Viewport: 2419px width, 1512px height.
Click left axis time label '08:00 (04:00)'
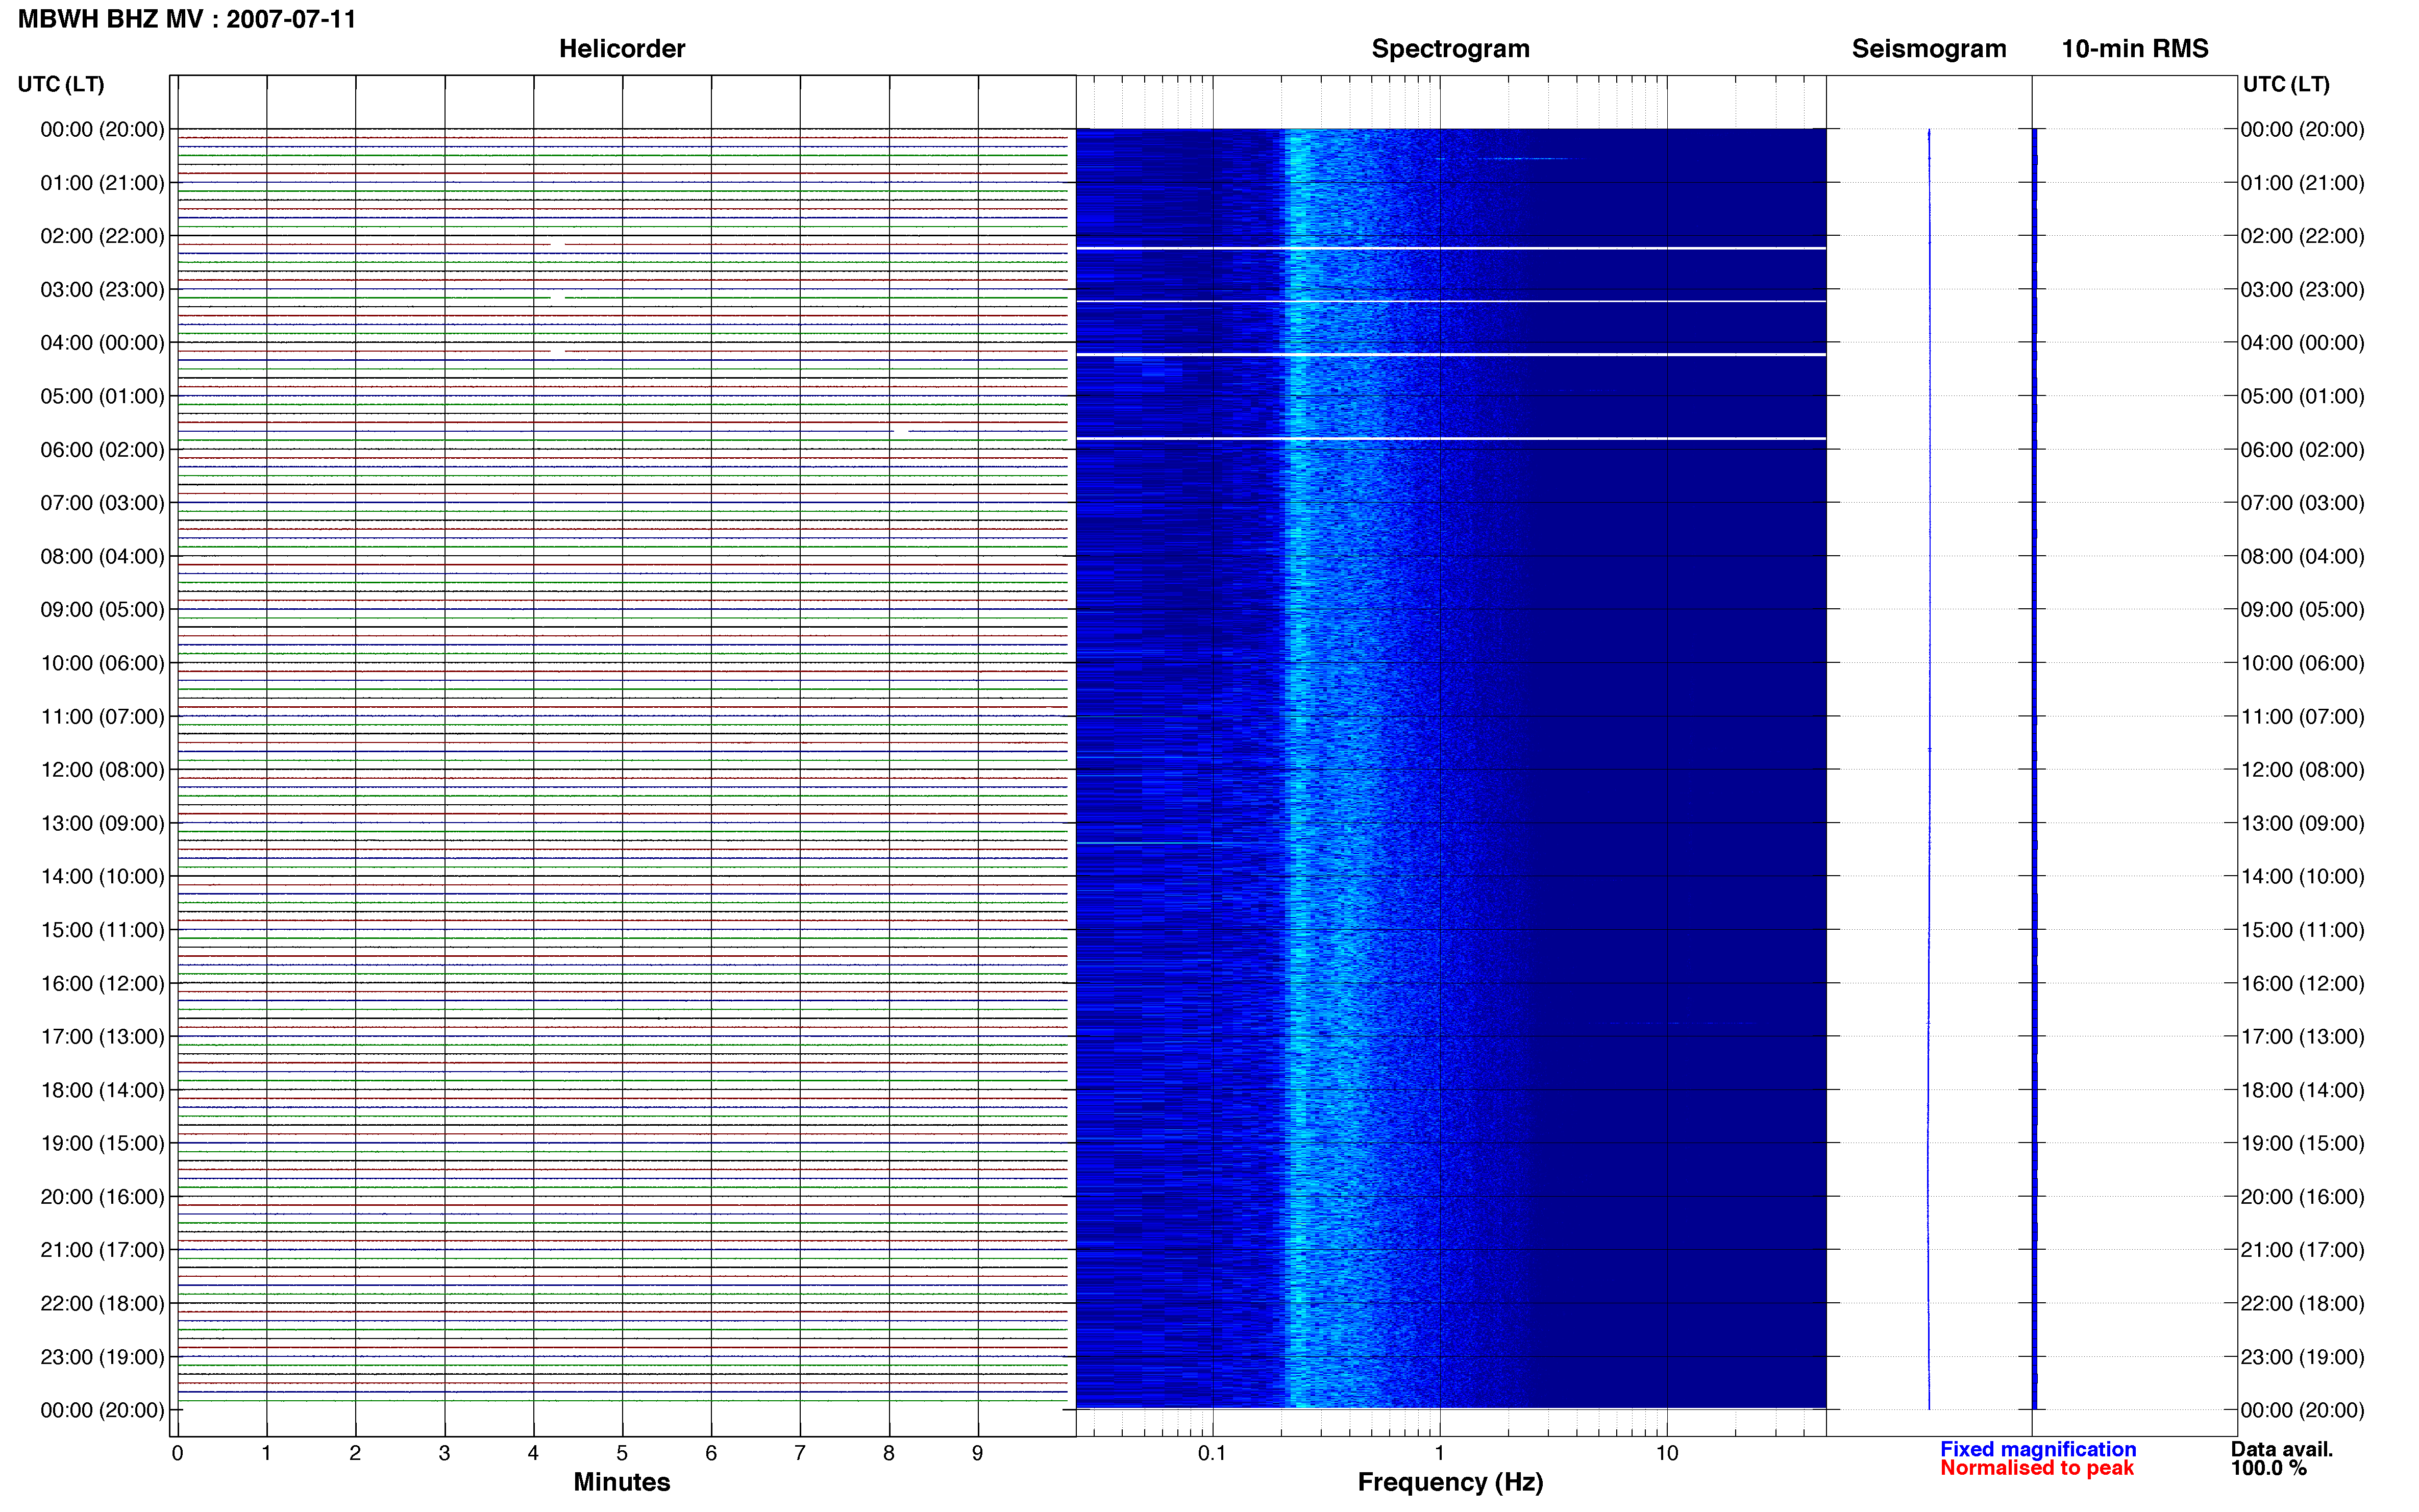(102, 556)
